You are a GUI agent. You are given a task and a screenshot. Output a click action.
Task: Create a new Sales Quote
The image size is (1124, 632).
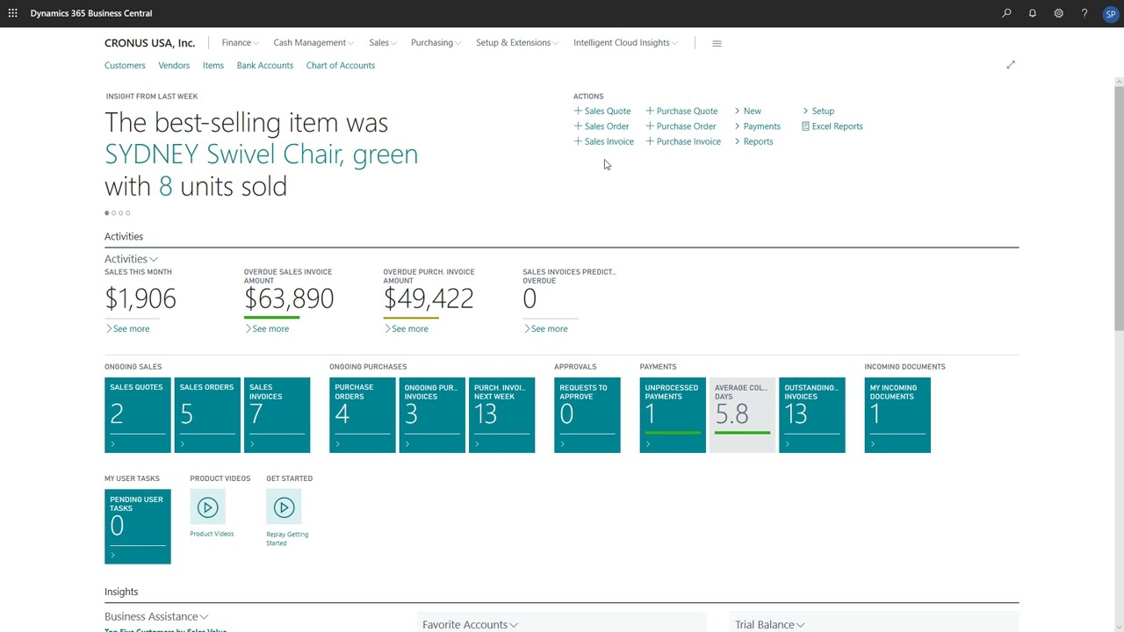click(x=602, y=111)
